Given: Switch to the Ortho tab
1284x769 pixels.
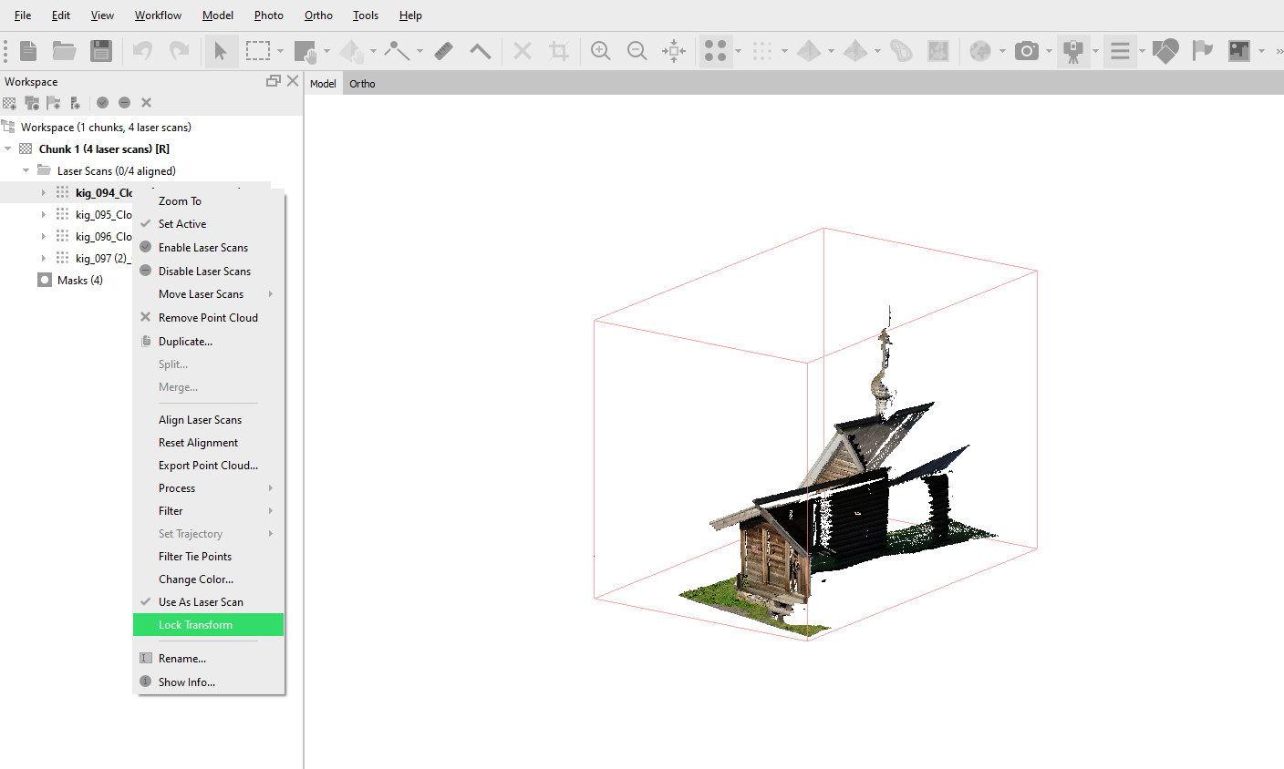Looking at the screenshot, I should [362, 84].
